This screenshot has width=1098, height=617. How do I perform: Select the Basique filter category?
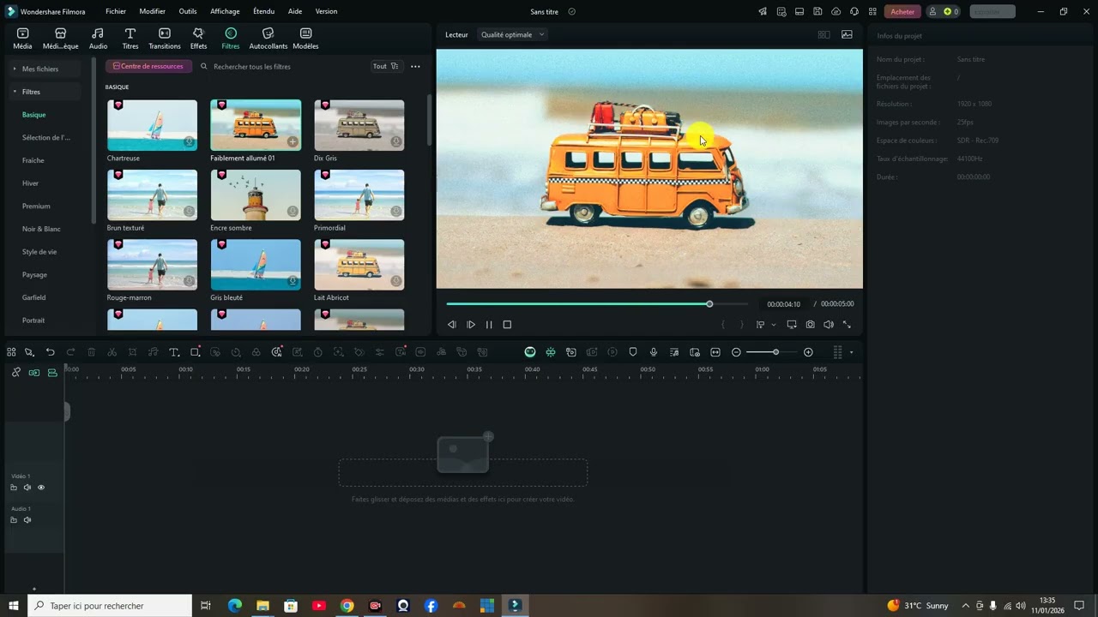click(x=34, y=115)
